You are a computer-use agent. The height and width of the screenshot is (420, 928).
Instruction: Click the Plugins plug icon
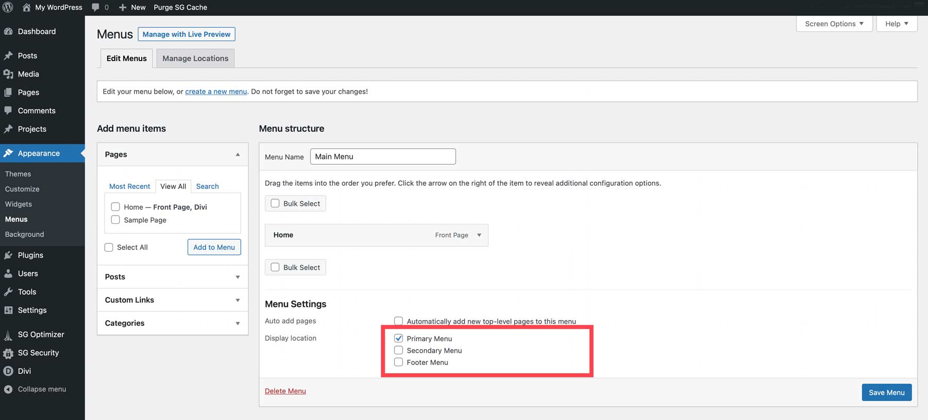(8, 255)
